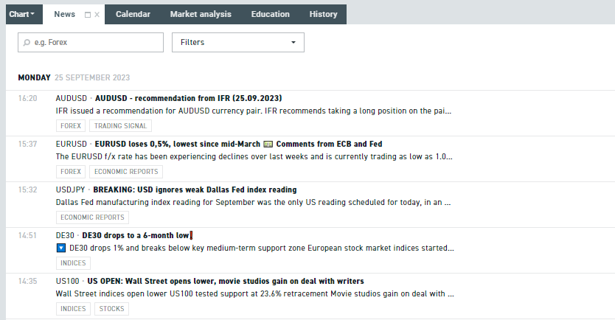Screen dimensions: 615x320
Task: Click the TRADING SIGNAL tag
Action: pos(121,126)
